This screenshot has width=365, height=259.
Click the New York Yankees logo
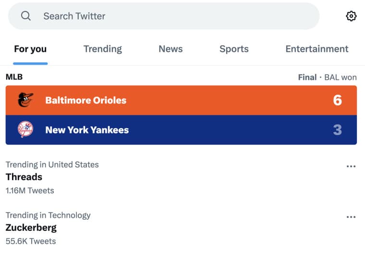(25, 130)
